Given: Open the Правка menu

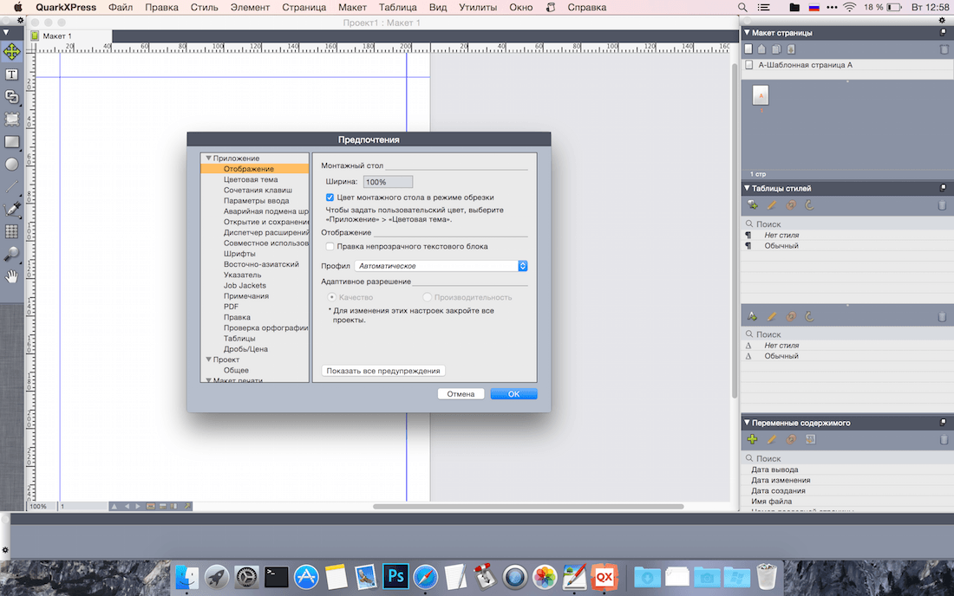Looking at the screenshot, I should coord(161,7).
